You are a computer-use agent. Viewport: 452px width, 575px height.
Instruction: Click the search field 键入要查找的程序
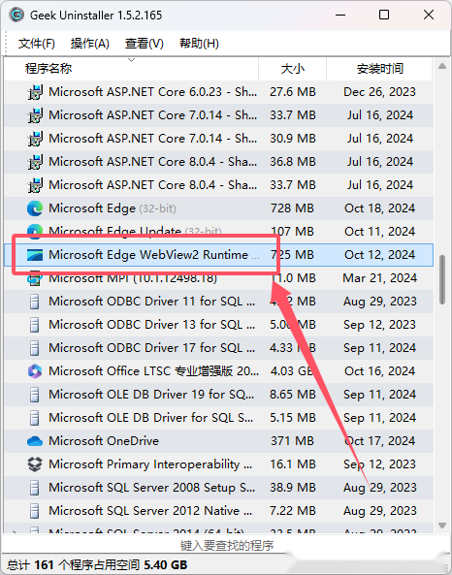tap(226, 545)
